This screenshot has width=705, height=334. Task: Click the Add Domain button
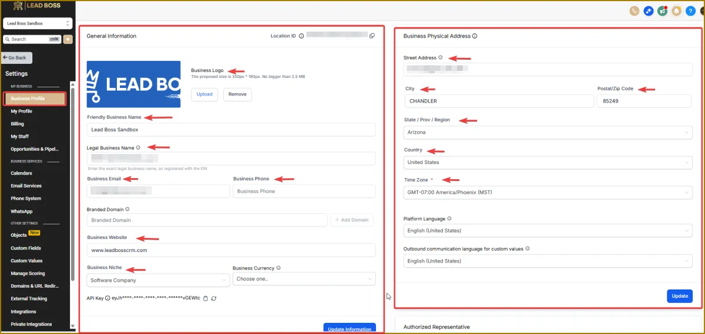(352, 220)
